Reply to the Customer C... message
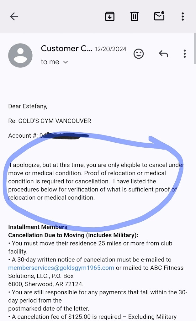The image size is (196, 321). pos(163,54)
